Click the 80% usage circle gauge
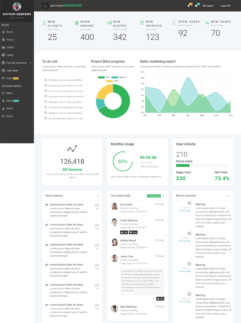Screen dimensions: 241x323 123,161
